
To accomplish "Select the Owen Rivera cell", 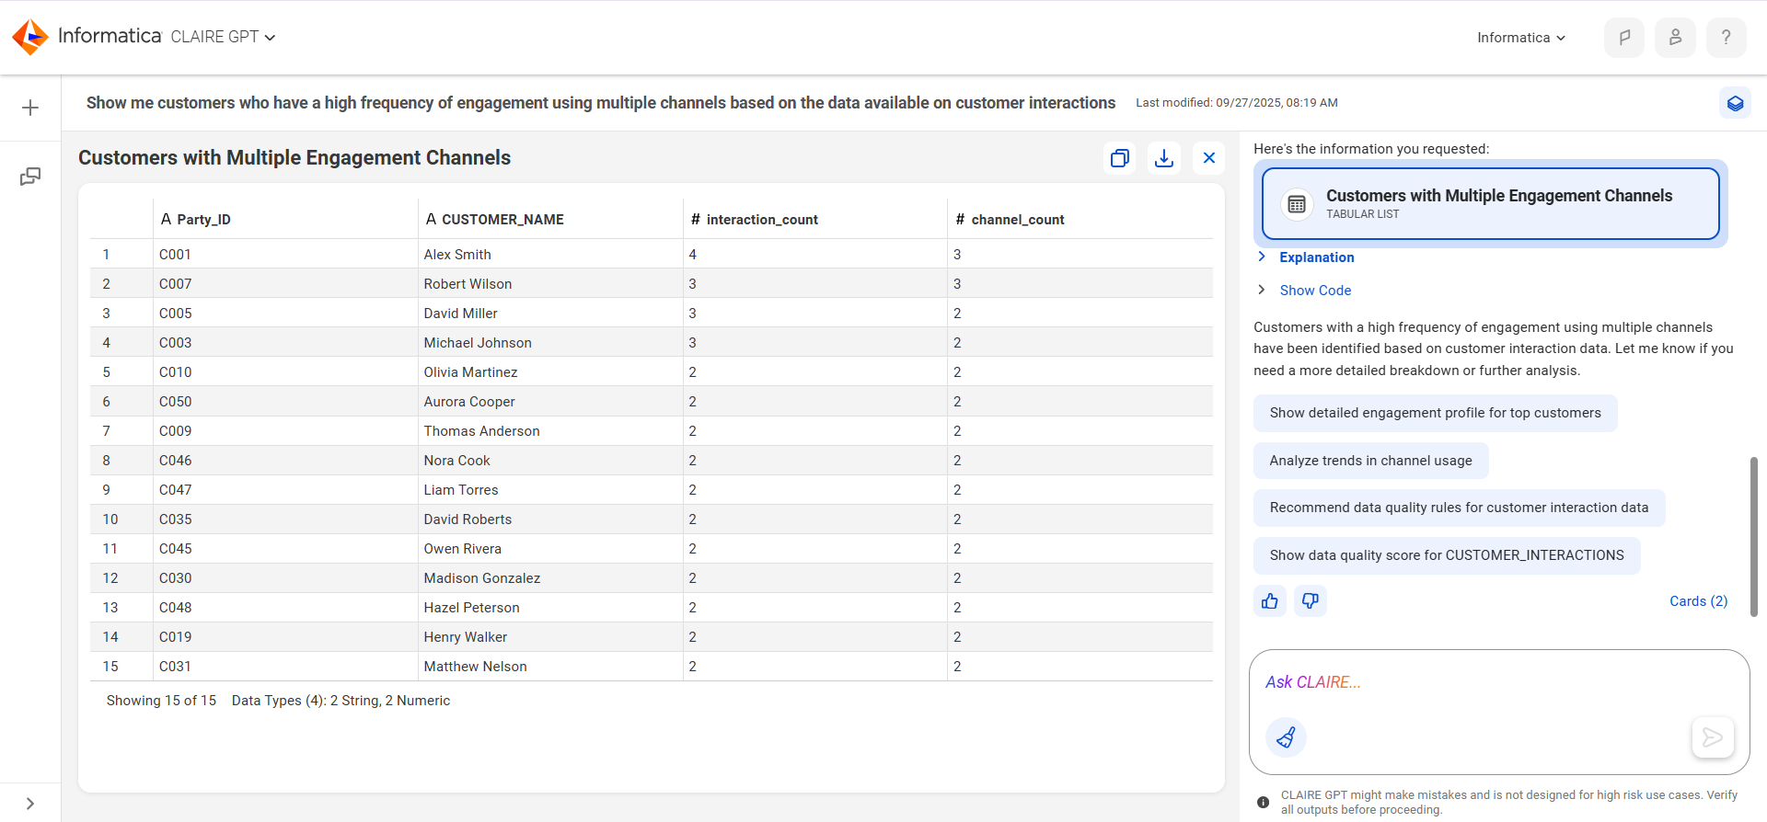I will point(550,549).
